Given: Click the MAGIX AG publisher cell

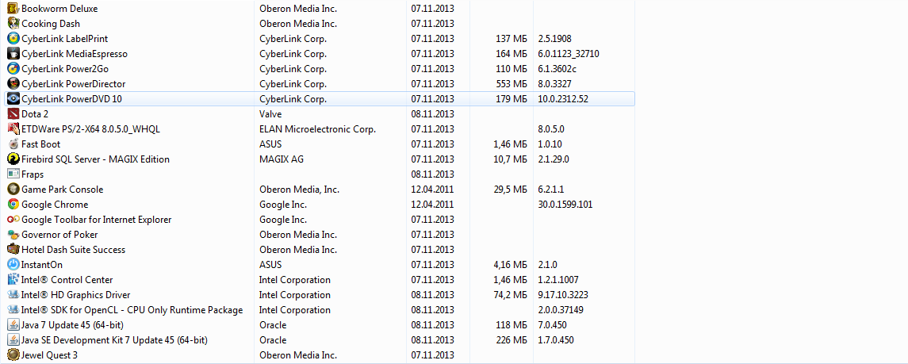Looking at the screenshot, I should coord(281,159).
